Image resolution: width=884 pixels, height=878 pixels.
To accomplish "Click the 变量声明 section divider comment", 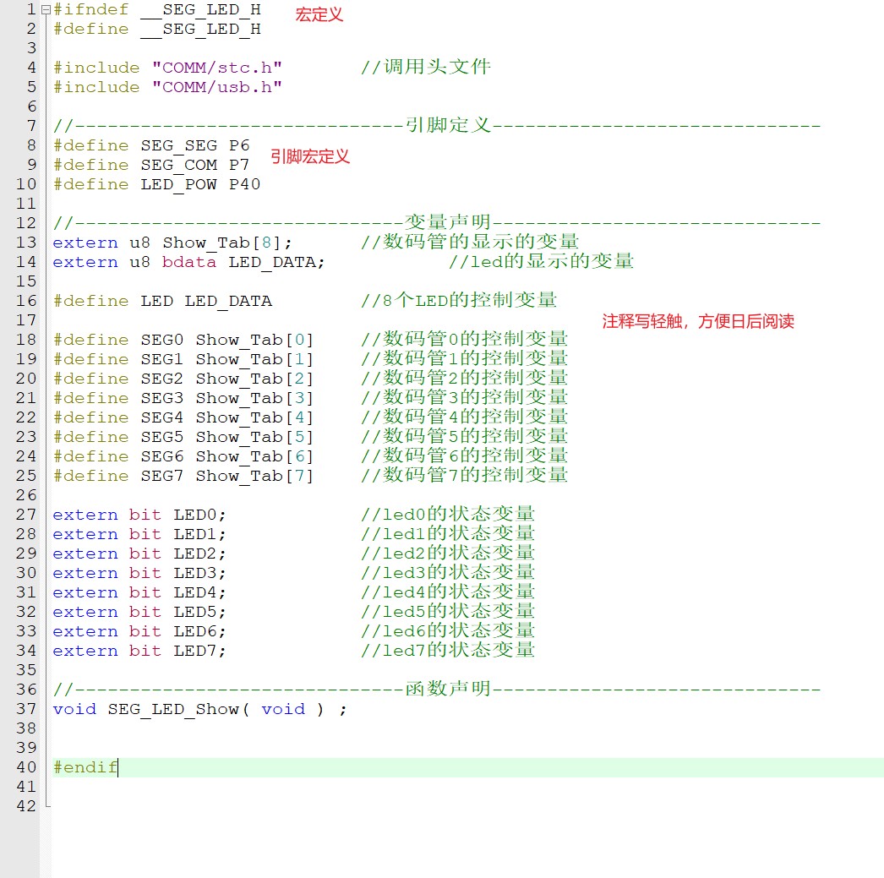I will point(437,222).
